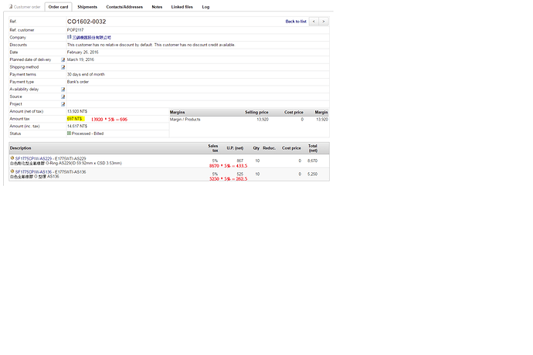Edit the Project assignment
Viewport: 533px width, 355px height.
pyautogui.click(x=63, y=104)
